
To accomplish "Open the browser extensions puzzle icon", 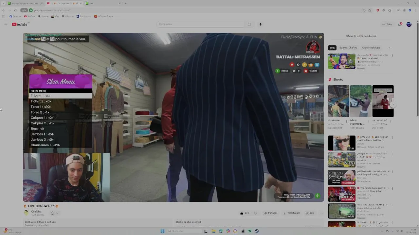I will coord(390,10).
